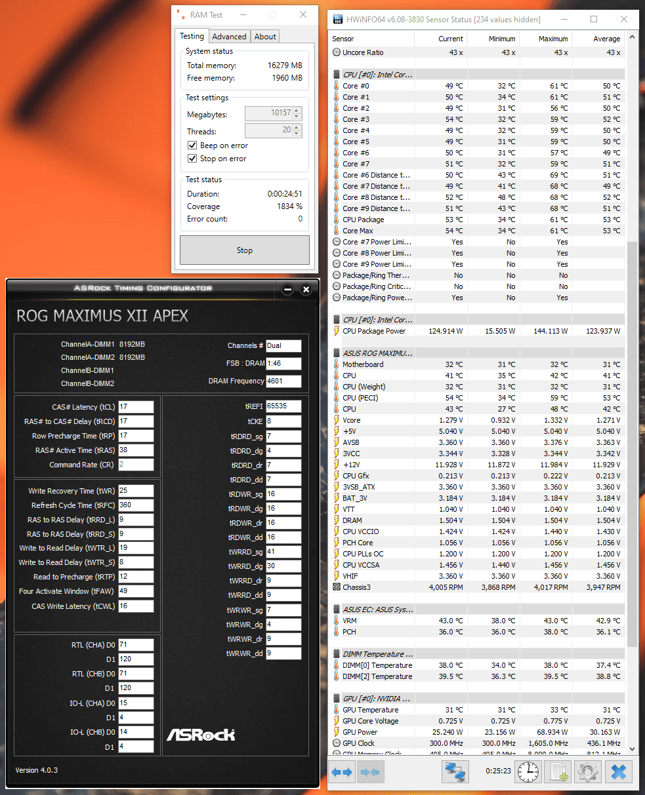This screenshot has width=645, height=795.
Task: Click the GPU [#0]: NVIDIA group chip icon
Action: 337,699
